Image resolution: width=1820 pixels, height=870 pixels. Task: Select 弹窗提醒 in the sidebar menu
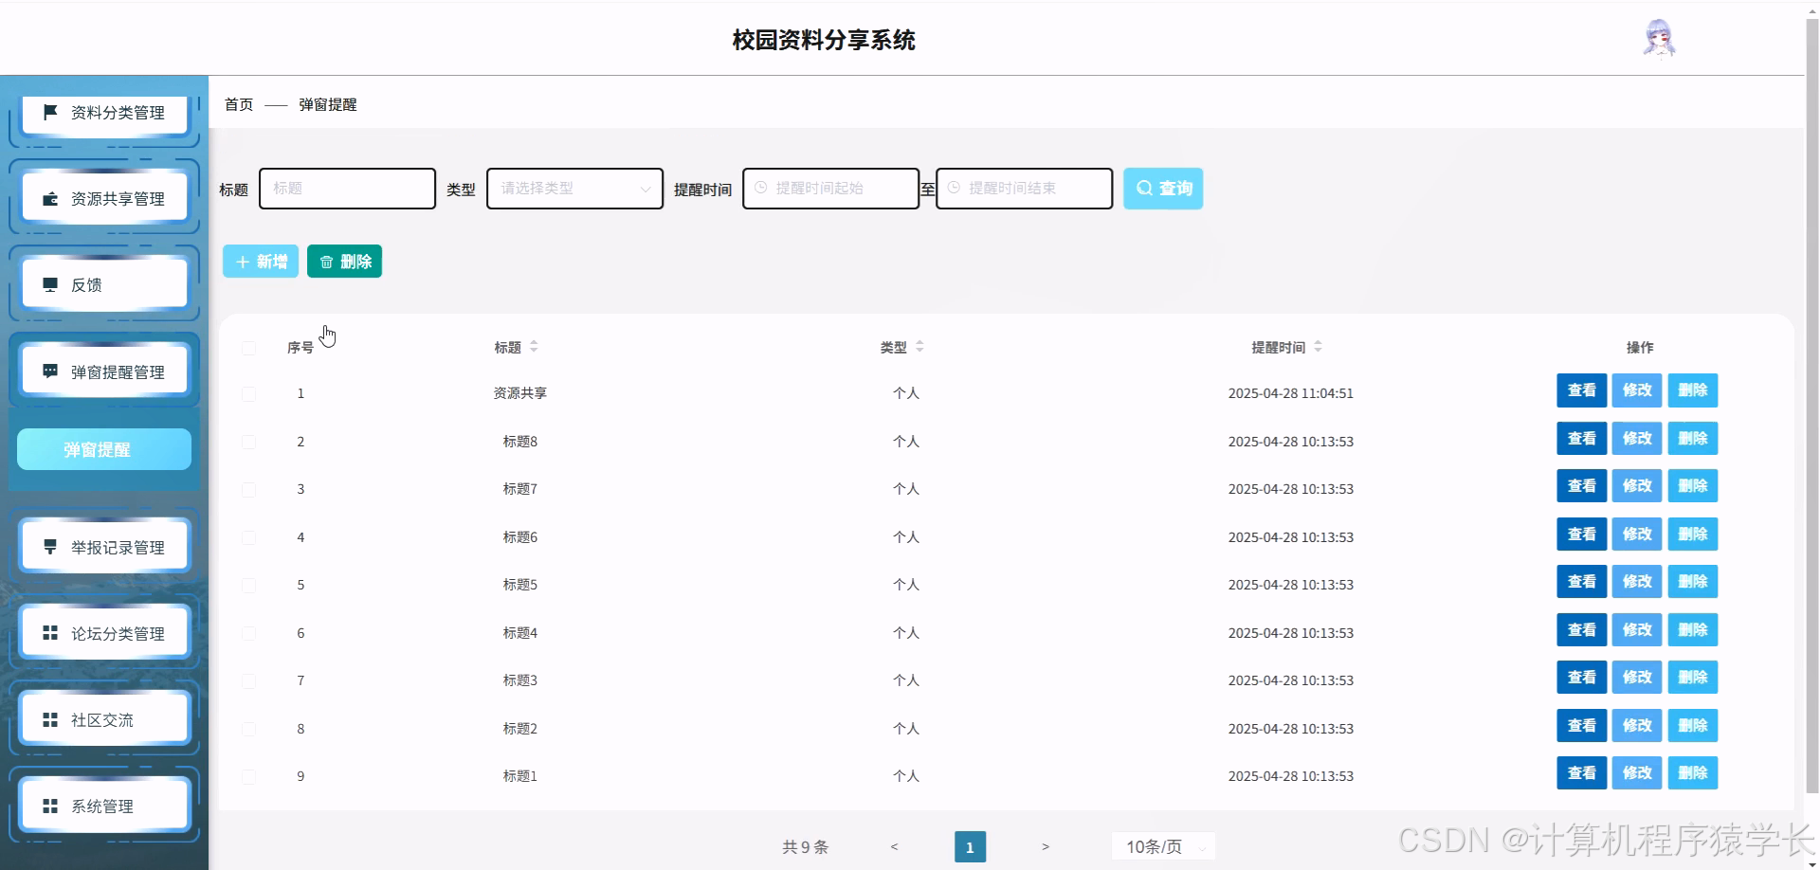pyautogui.click(x=103, y=449)
